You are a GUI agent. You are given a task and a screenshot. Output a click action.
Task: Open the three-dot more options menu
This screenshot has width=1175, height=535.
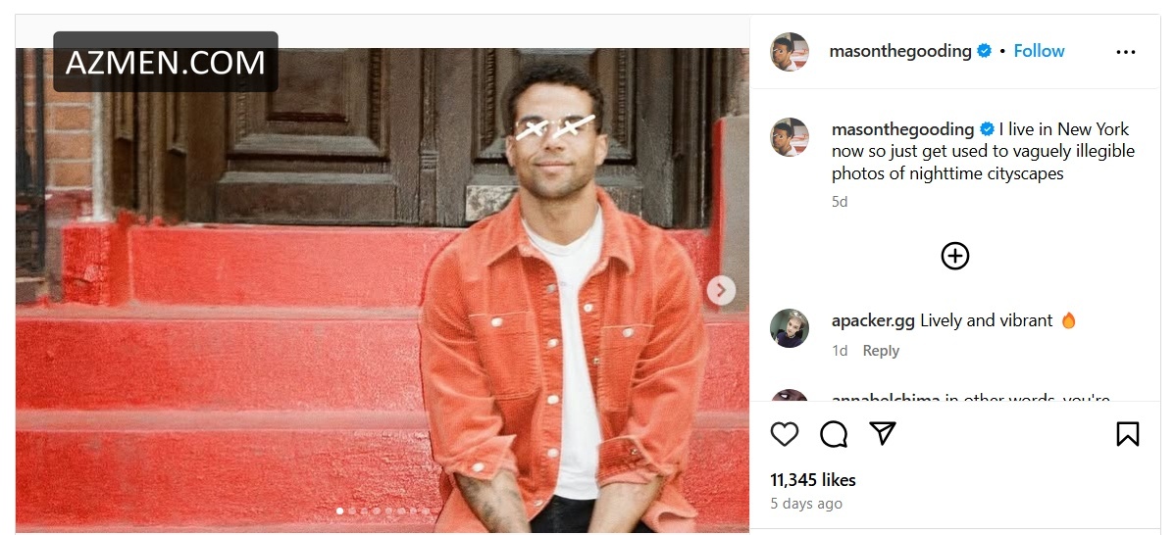[x=1126, y=52]
